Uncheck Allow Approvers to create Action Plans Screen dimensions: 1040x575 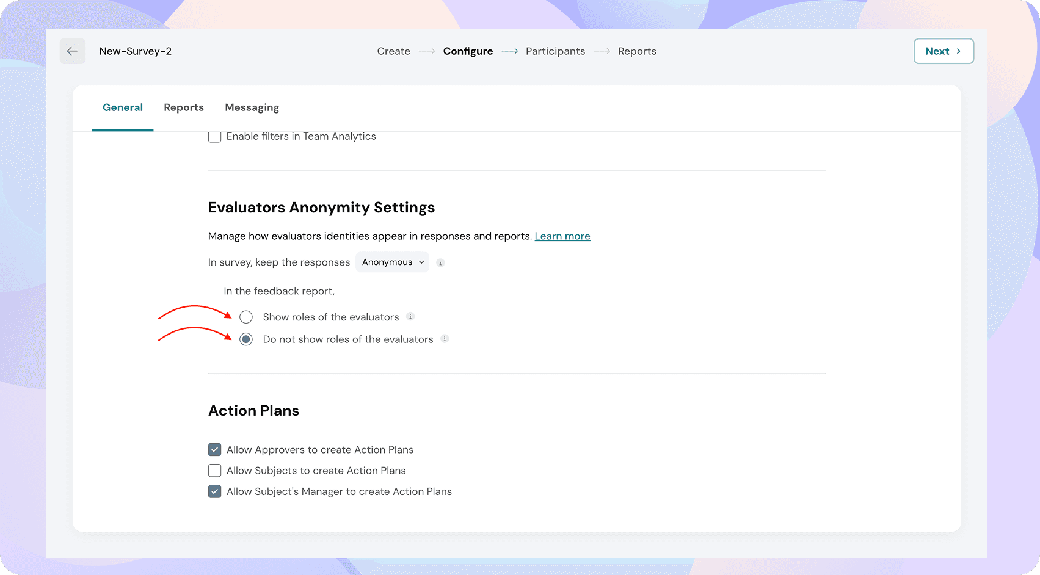[x=214, y=450]
